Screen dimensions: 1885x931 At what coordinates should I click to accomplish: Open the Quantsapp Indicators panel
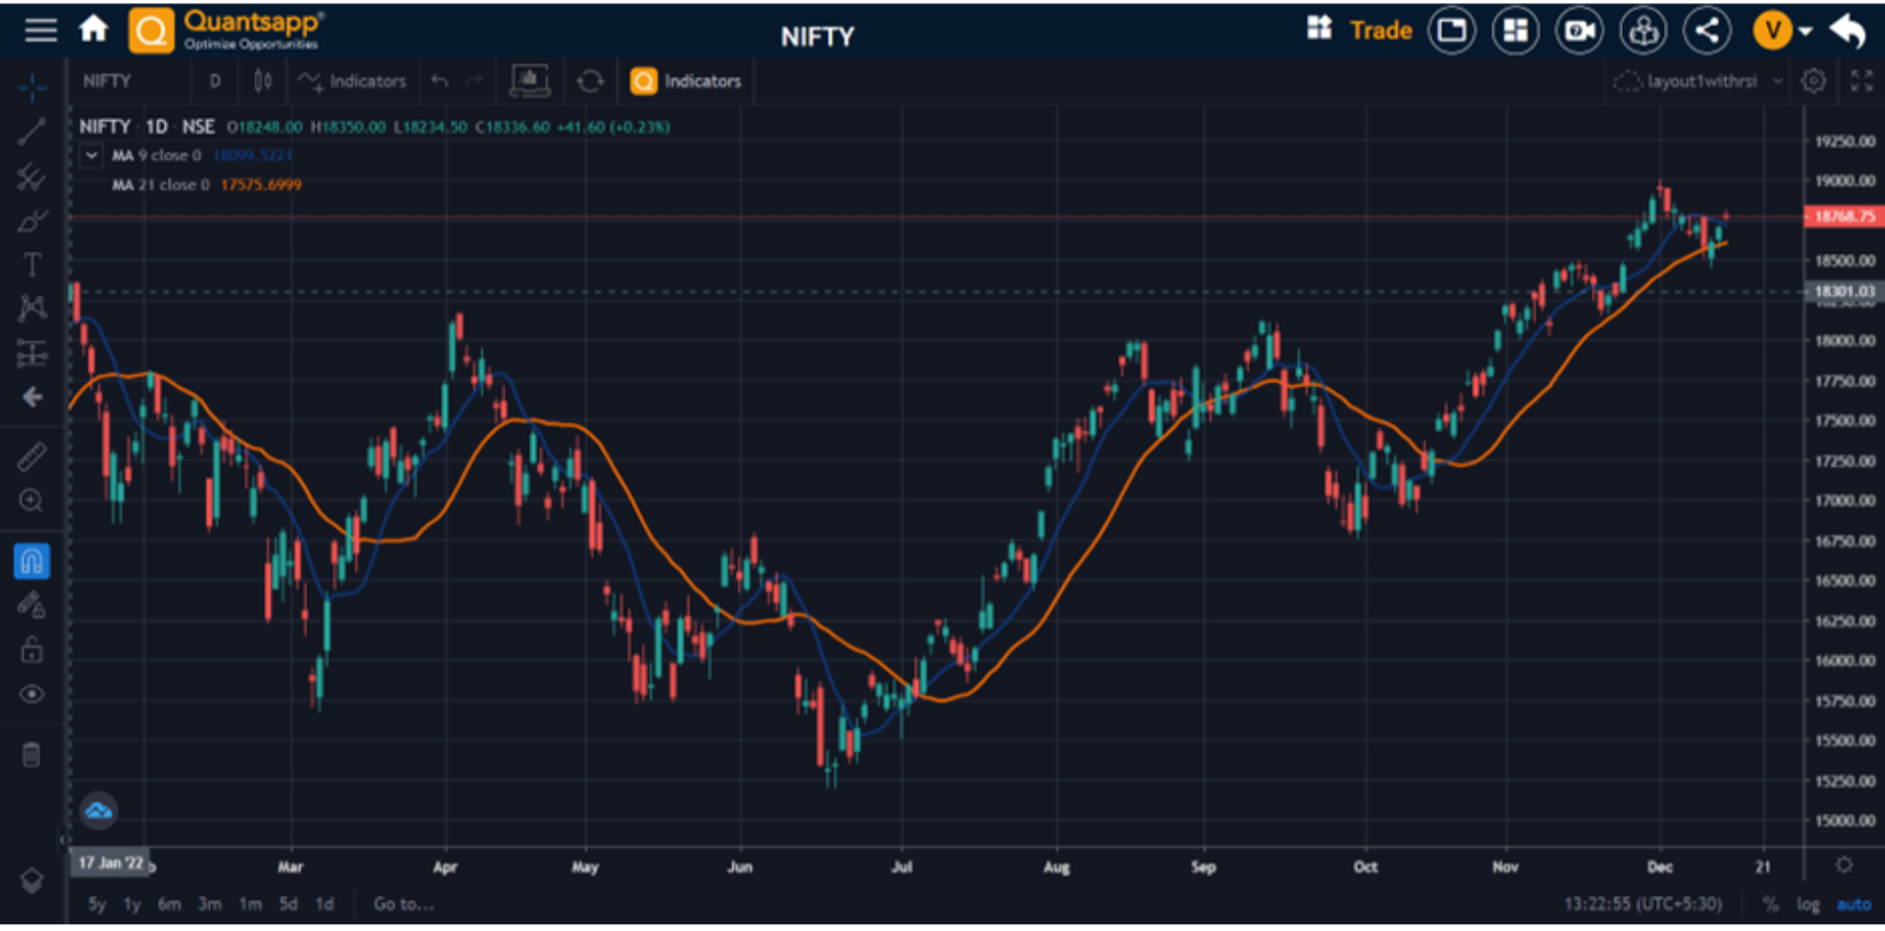[685, 82]
